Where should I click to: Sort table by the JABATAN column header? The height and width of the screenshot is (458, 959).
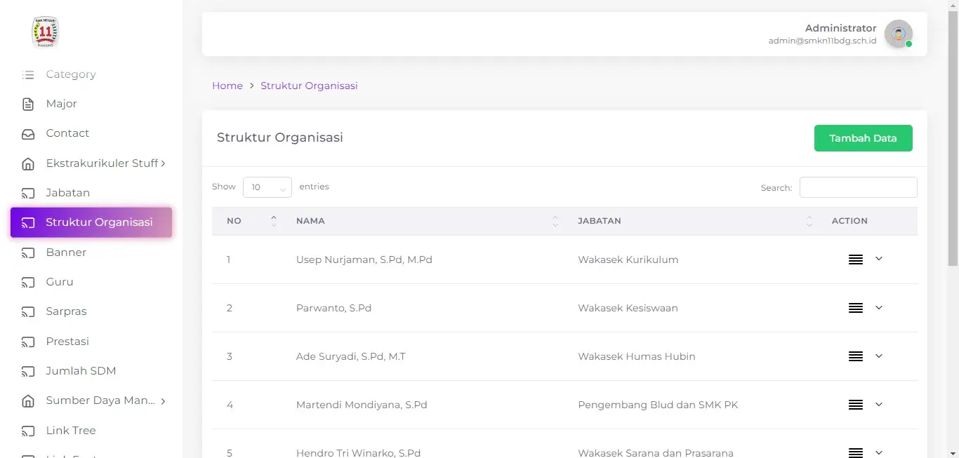(x=690, y=221)
